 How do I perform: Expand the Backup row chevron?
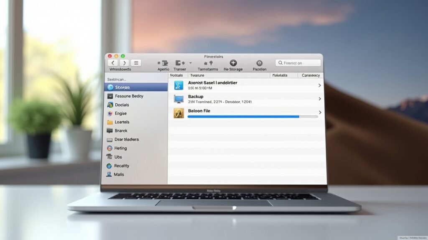(320, 99)
